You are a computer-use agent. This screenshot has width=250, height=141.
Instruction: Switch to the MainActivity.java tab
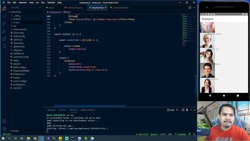(75, 8)
